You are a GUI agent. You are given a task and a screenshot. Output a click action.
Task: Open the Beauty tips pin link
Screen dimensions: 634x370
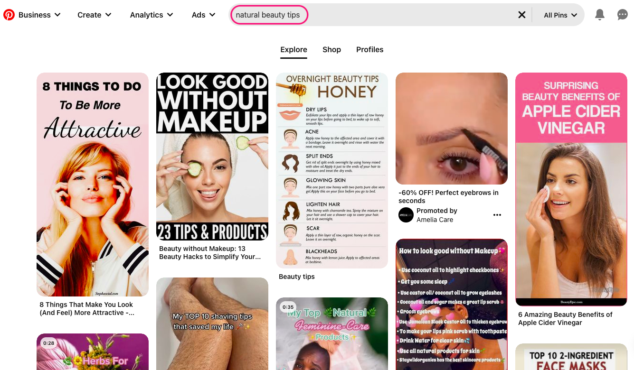pyautogui.click(x=296, y=277)
